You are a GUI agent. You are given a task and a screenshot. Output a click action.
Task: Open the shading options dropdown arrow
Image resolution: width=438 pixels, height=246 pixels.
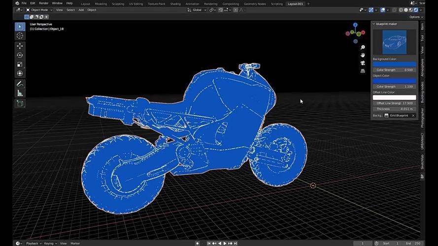click(421, 10)
